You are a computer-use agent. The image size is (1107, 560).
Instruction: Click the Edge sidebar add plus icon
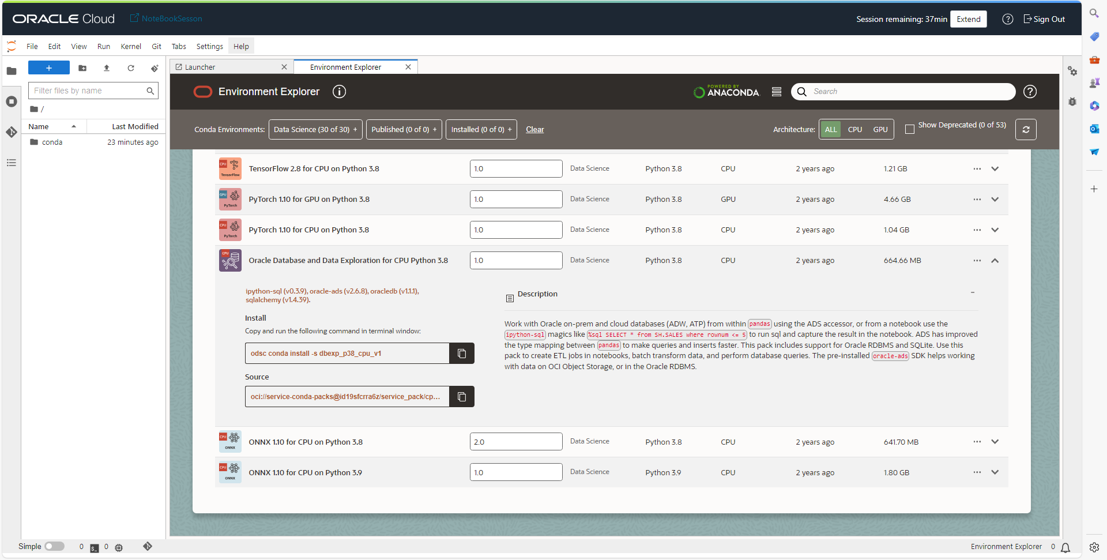1094,189
